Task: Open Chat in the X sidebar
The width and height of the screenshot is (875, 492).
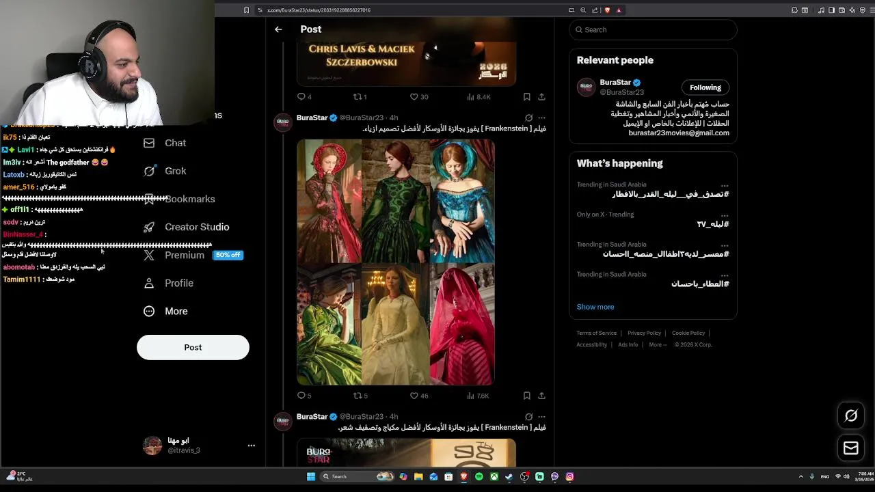Action: (x=165, y=143)
